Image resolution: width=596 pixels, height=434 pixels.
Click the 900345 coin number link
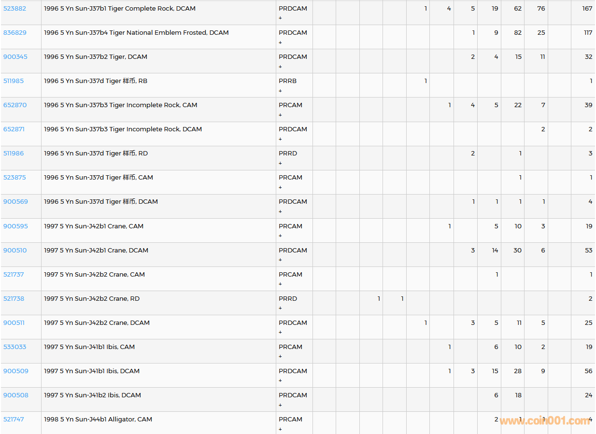coord(15,57)
